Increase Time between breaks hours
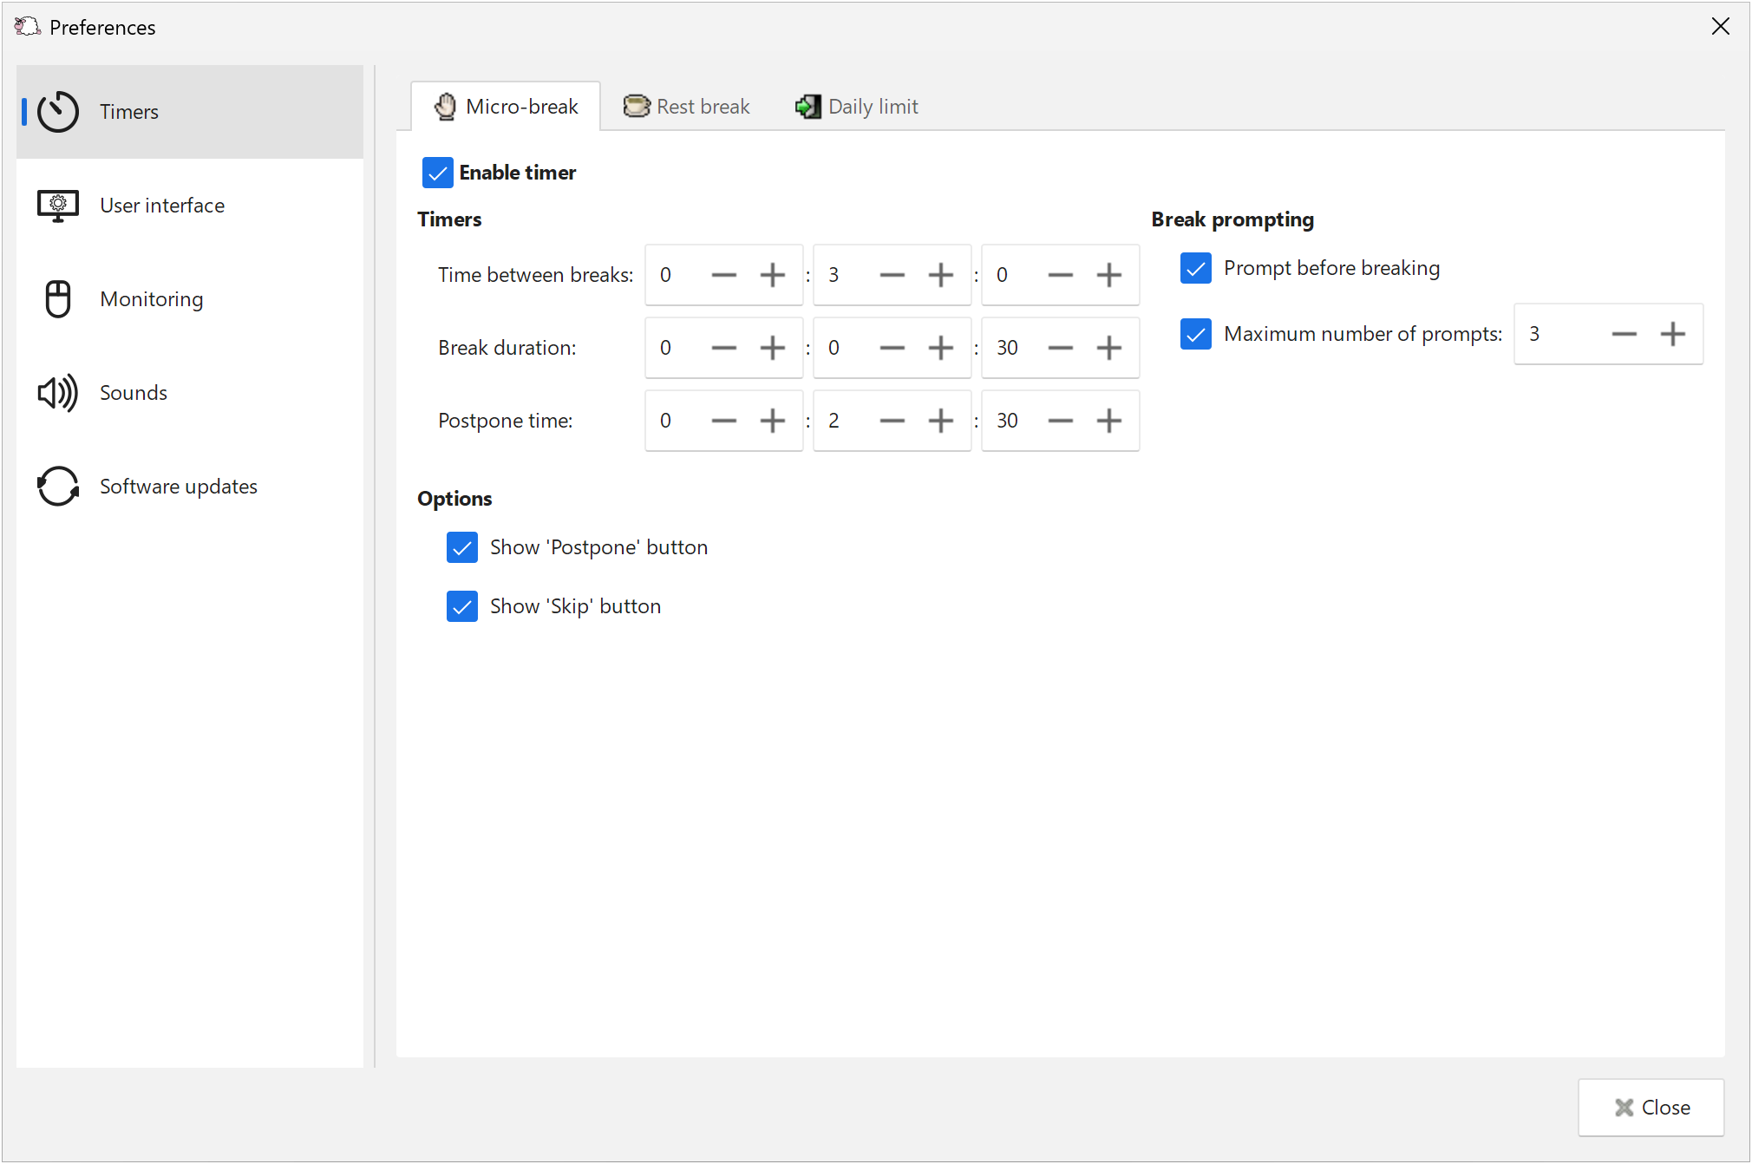 point(773,275)
